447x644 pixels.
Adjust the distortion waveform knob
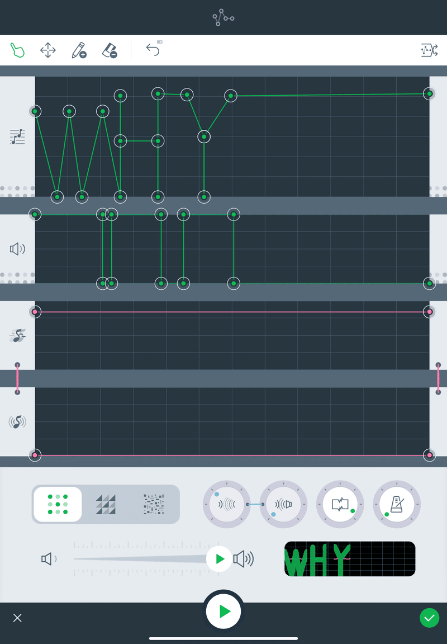(340, 504)
